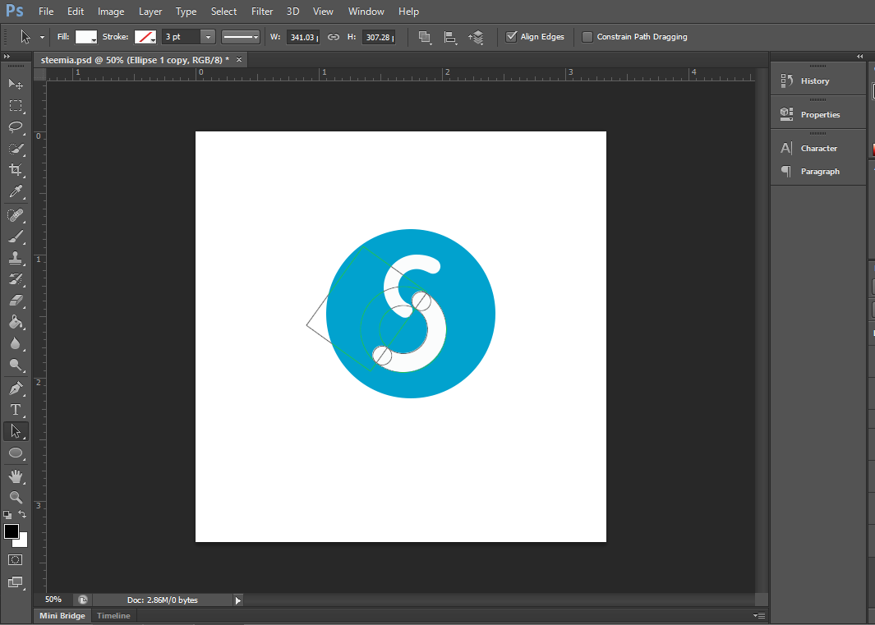Select the Crop tool
875x625 pixels.
(16, 170)
